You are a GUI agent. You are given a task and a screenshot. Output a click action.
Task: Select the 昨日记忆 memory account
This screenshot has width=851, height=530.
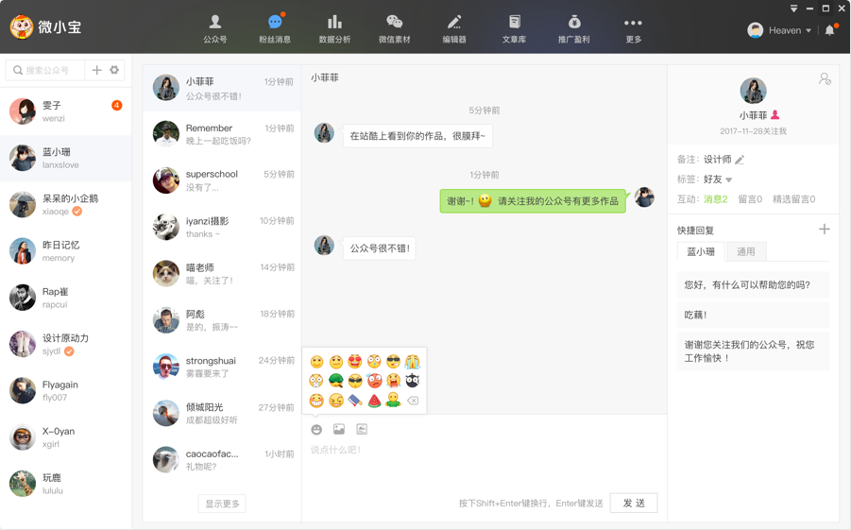[66, 251]
